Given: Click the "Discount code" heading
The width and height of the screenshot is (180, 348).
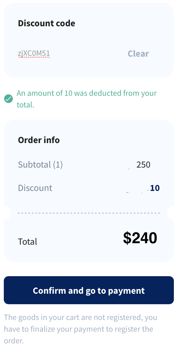Looking at the screenshot, I should [x=46, y=23].
